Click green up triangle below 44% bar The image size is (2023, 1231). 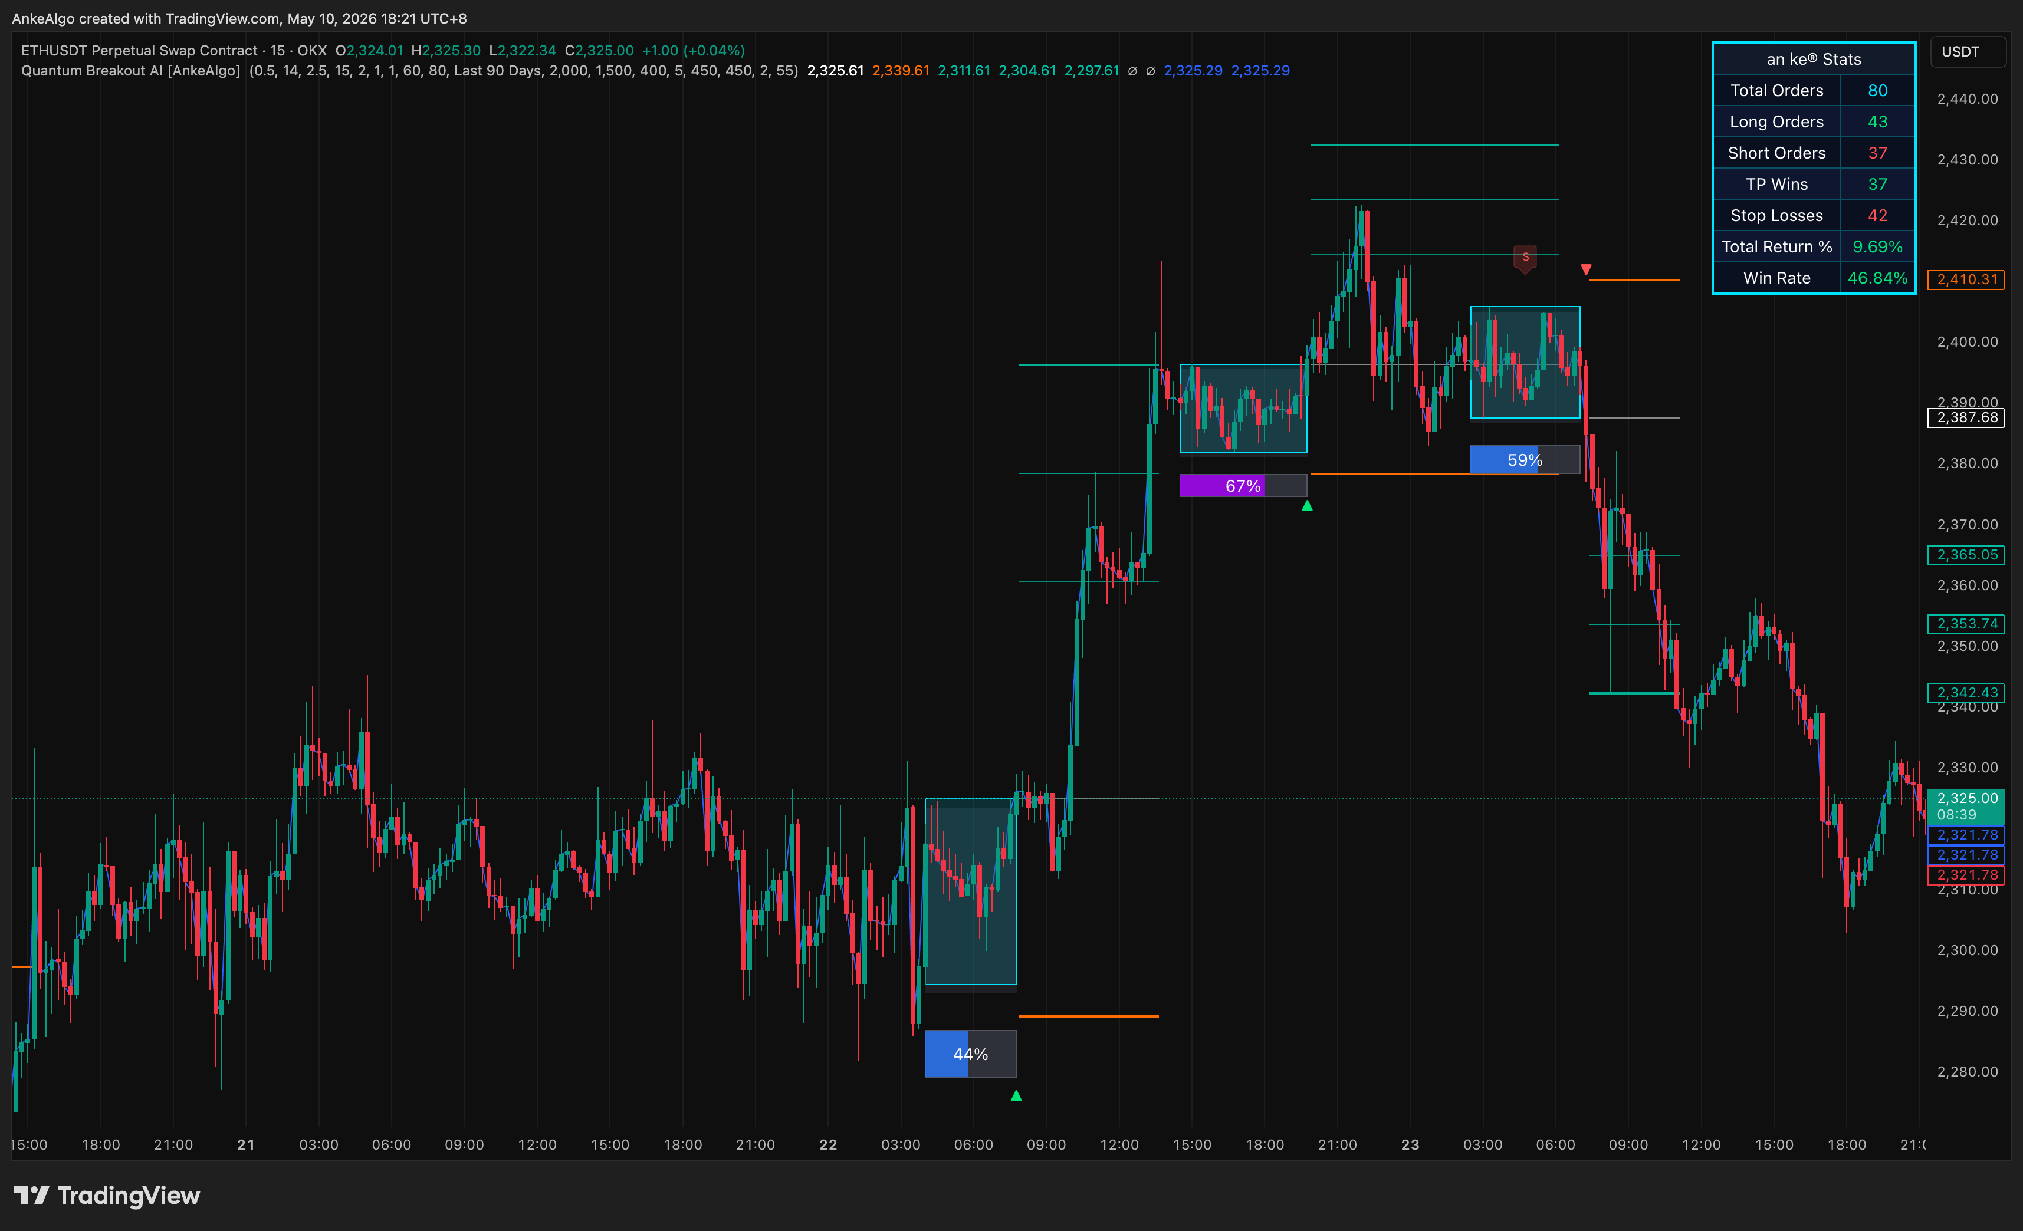click(1016, 1095)
